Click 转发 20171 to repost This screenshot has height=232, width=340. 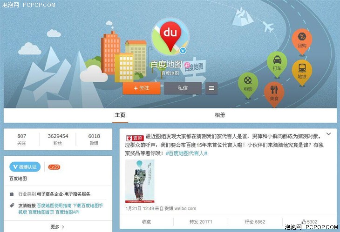(201, 222)
